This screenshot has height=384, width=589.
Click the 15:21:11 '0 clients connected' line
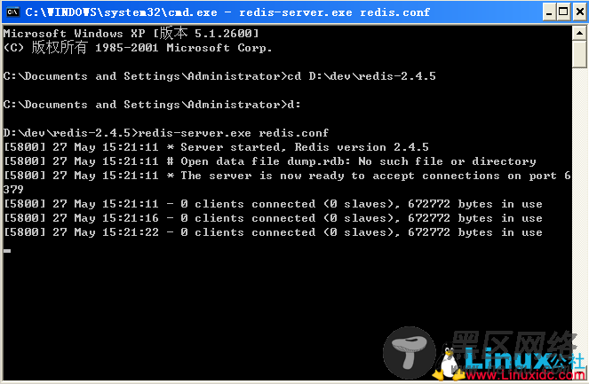pyautogui.click(x=273, y=204)
